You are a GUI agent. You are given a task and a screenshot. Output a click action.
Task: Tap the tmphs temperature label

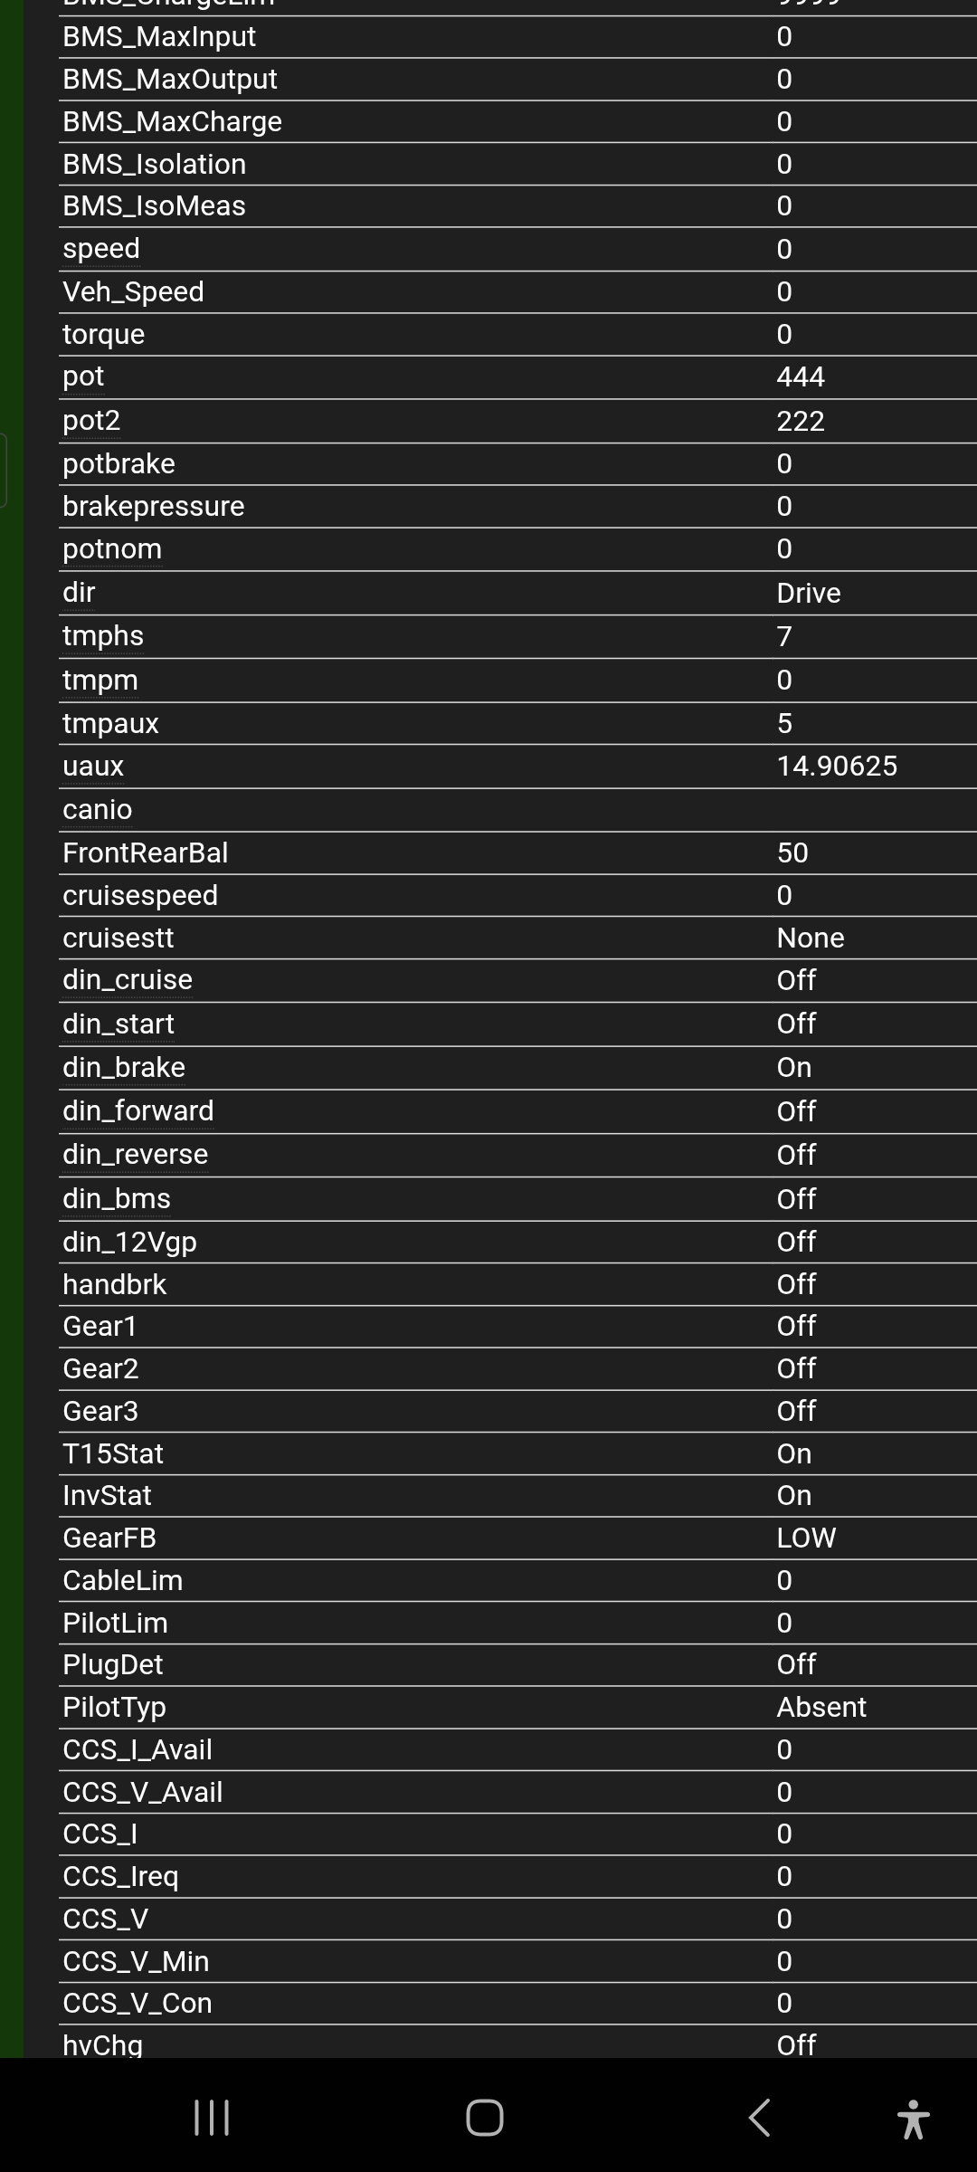103,636
